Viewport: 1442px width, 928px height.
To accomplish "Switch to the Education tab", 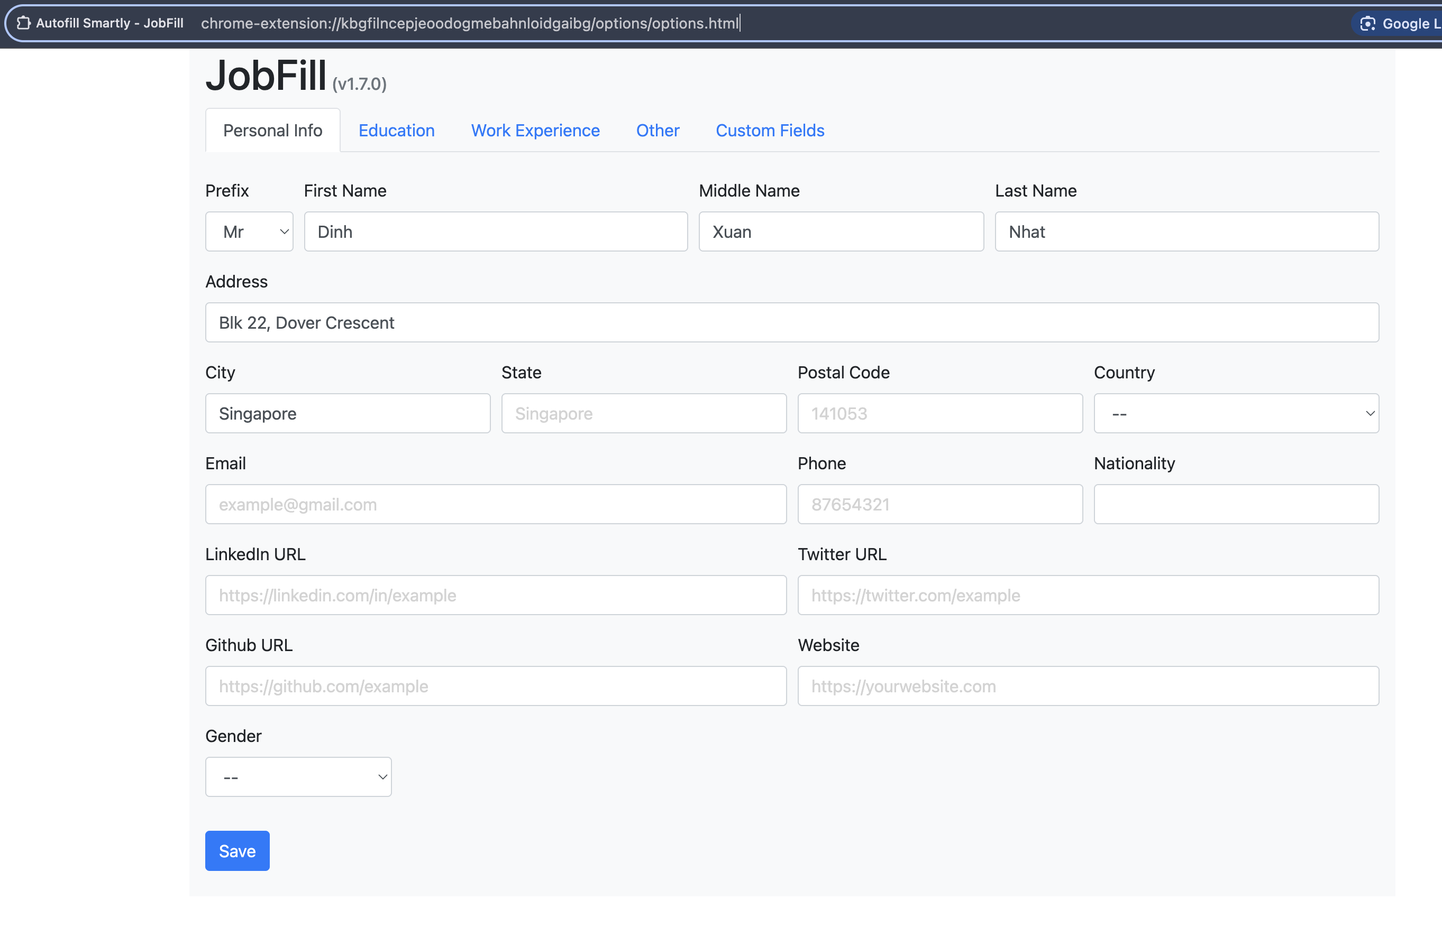I will [396, 130].
